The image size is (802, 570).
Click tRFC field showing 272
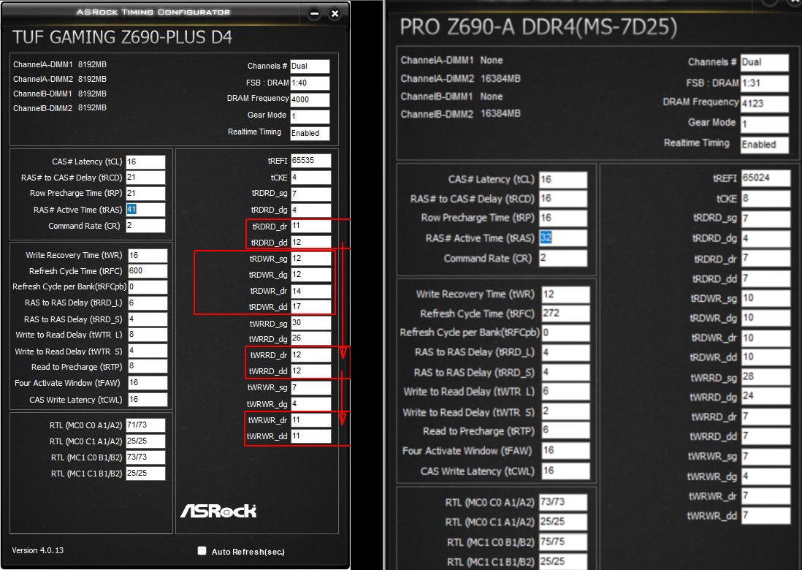tap(565, 313)
